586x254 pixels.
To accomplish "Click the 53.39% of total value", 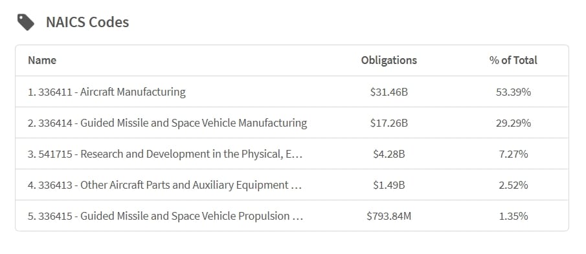I will click(x=513, y=92).
